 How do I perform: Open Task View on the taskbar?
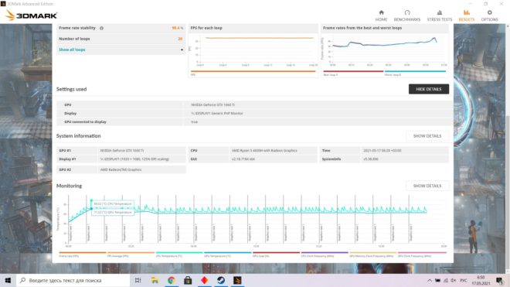(x=138, y=280)
